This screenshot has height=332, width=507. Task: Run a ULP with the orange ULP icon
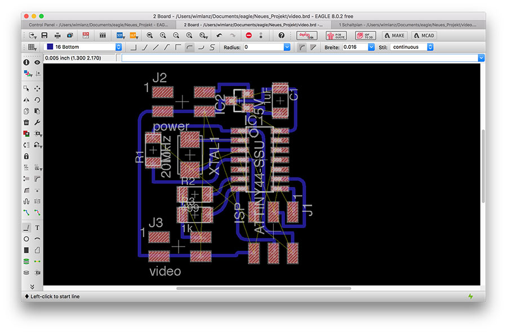(134, 35)
